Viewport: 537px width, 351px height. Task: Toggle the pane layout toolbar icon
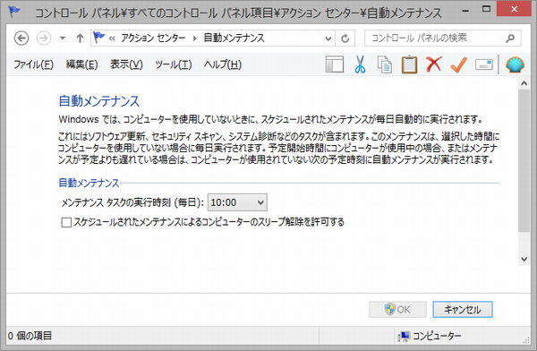point(335,64)
